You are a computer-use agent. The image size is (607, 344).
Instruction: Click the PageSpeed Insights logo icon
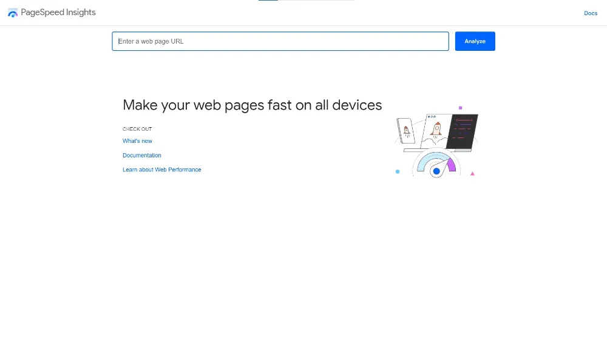click(13, 13)
